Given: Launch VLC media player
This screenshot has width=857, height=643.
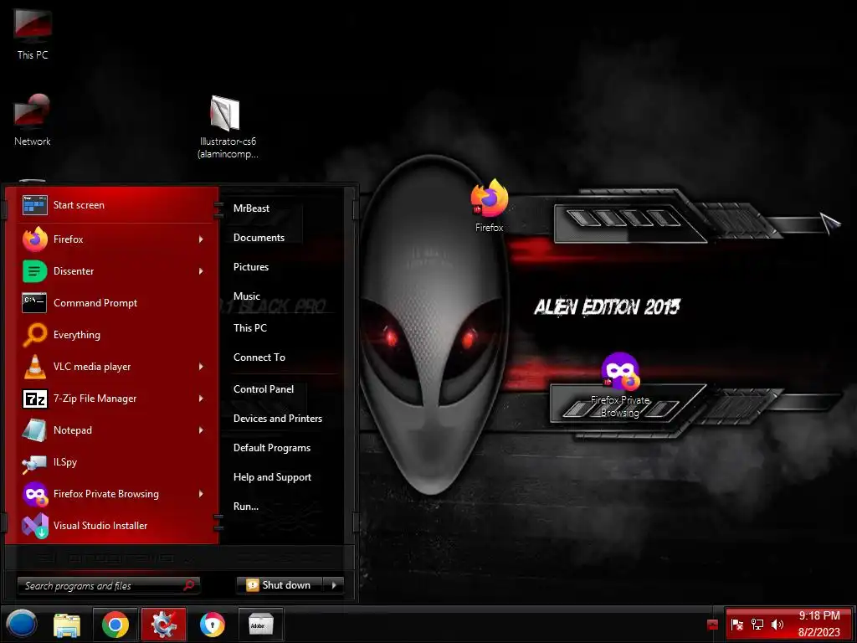Looking at the screenshot, I should 114,367.
